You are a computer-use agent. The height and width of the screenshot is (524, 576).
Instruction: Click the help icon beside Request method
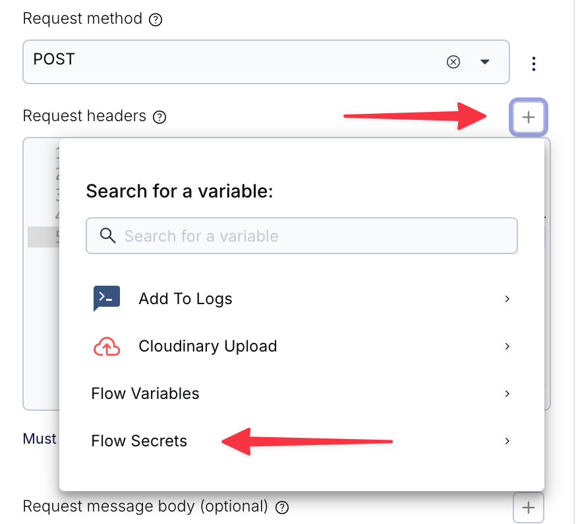tap(156, 20)
